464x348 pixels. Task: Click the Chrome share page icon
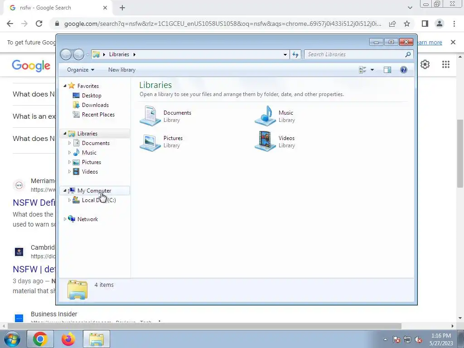pyautogui.click(x=392, y=24)
